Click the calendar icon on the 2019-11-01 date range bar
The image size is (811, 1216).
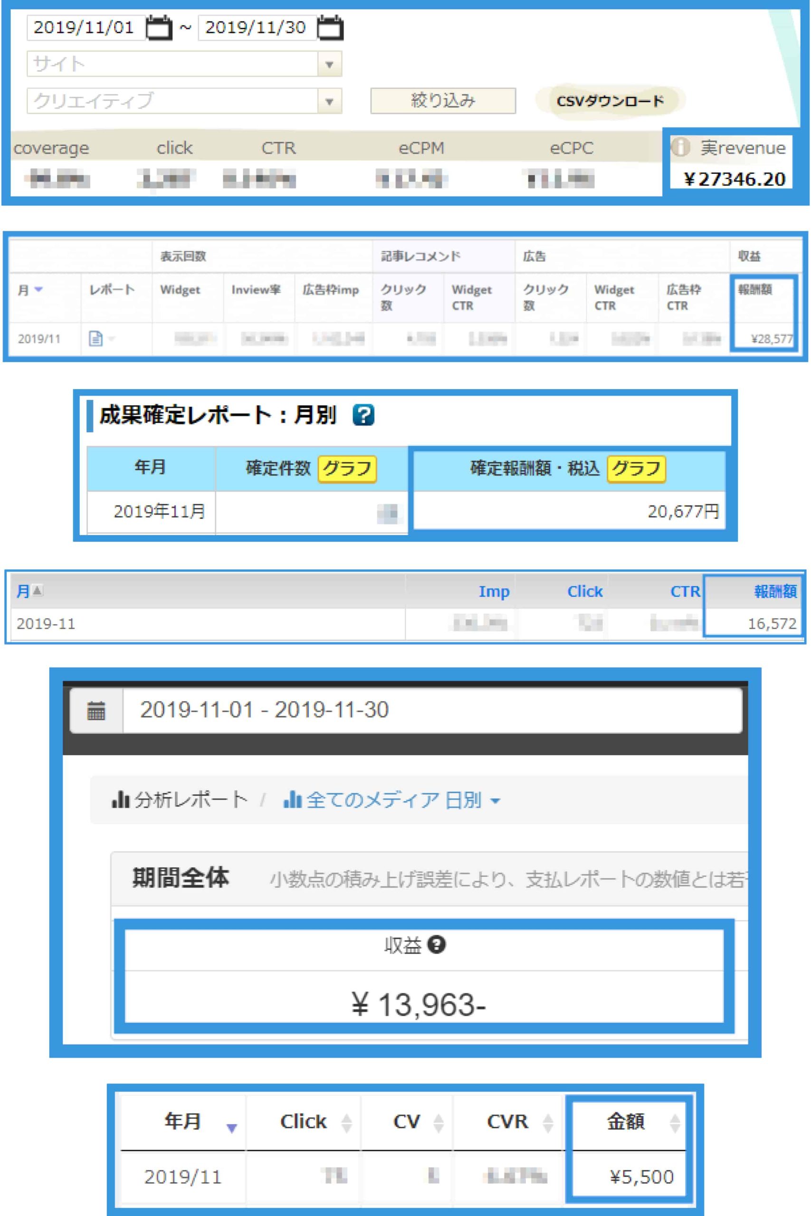tap(95, 711)
